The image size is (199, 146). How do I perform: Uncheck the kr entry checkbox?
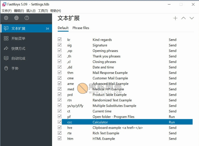tap(60, 39)
